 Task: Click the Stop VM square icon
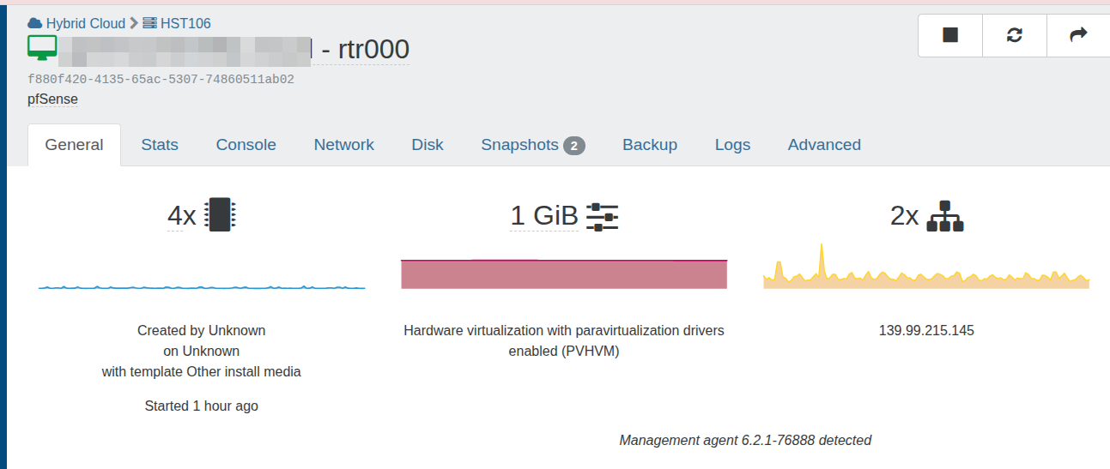950,35
